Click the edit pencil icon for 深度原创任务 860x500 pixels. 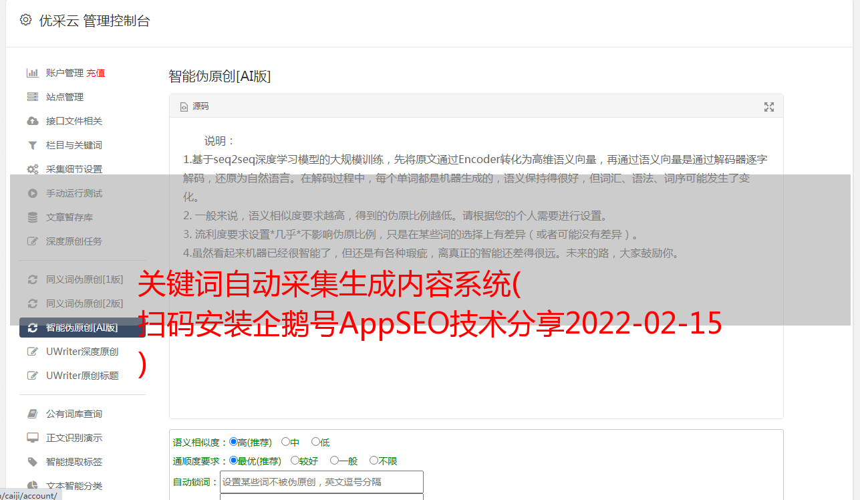[x=32, y=241]
